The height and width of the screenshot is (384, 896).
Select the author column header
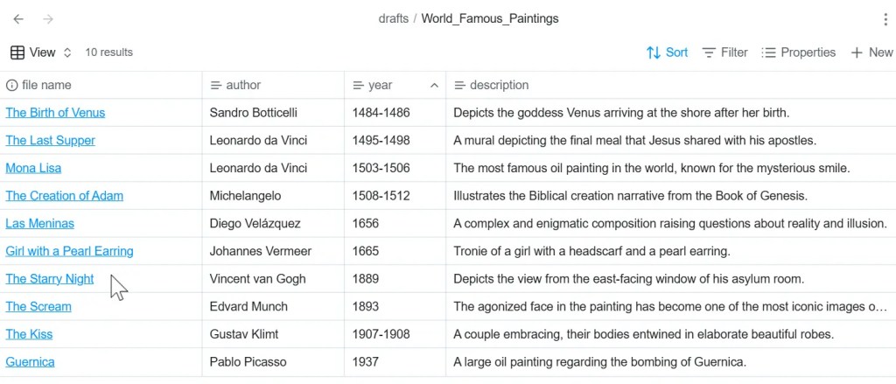point(243,85)
